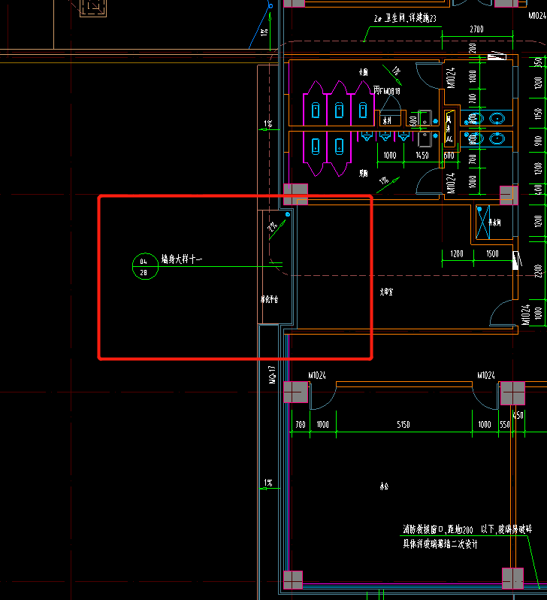
Task: Click the vertical 1150 dimension text
Action: tap(538, 114)
